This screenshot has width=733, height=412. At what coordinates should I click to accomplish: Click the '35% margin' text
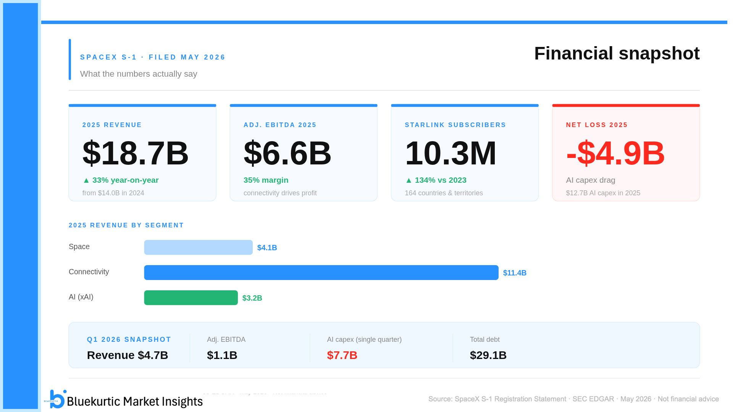click(x=266, y=180)
